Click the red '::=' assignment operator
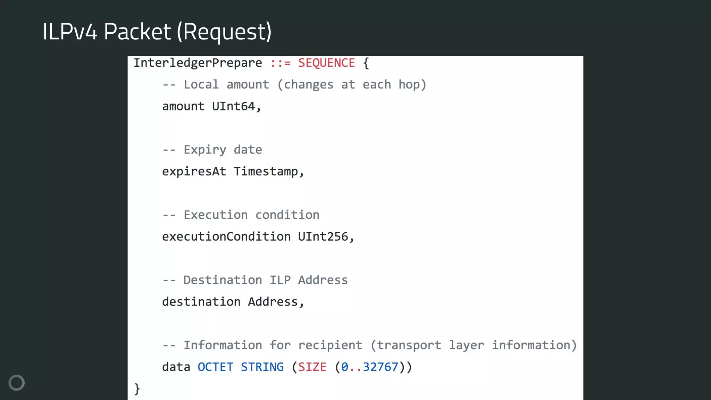The image size is (711, 400). click(280, 63)
